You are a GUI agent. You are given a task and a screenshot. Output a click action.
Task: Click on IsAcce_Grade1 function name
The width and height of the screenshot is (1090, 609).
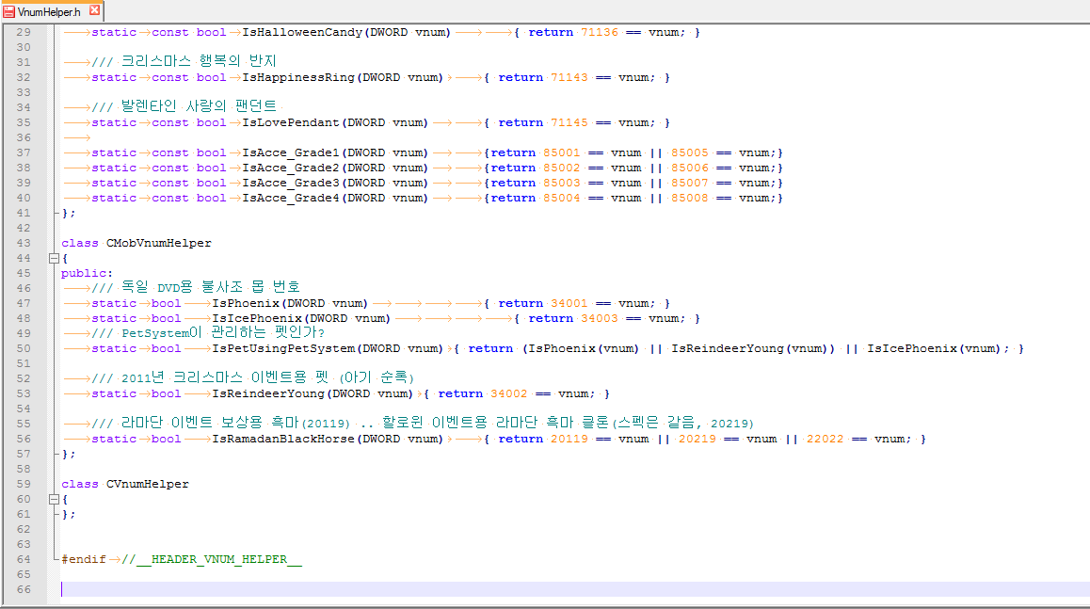[291, 152]
